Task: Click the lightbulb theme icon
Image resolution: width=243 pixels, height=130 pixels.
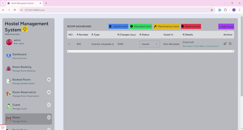Action: tap(25, 29)
